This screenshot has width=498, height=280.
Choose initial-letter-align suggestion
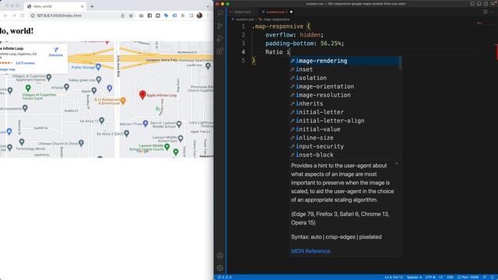pyautogui.click(x=345, y=121)
